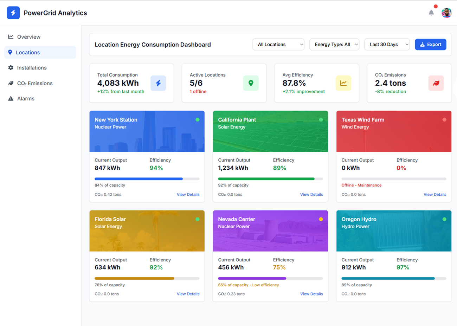Click the Total Consumption lightning icon
The width and height of the screenshot is (457, 326).
(158, 83)
